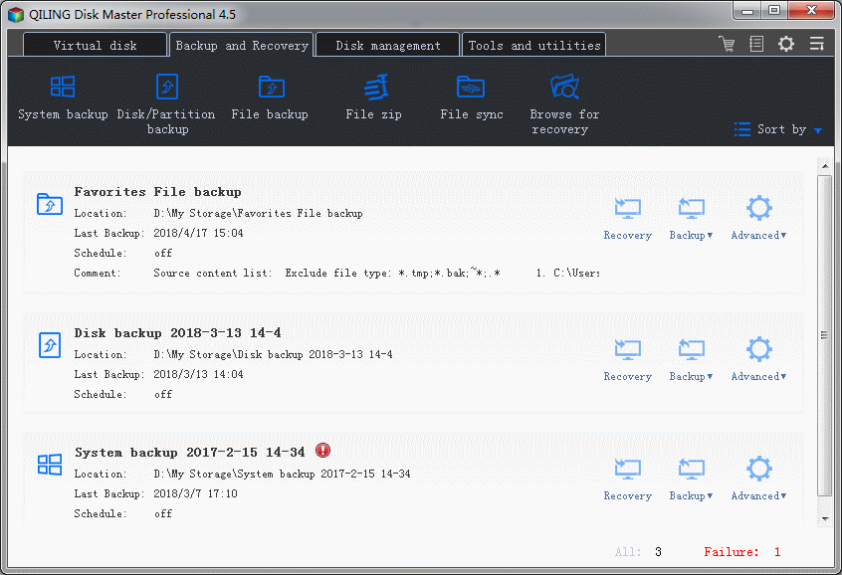
Task: Click the shopping cart icon
Action: coord(728,44)
